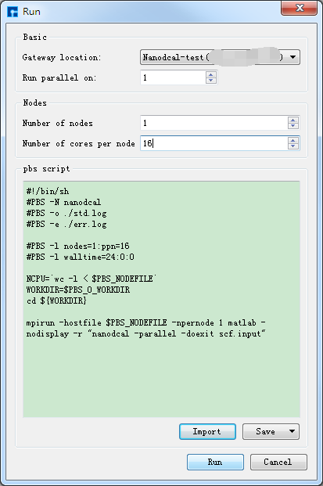Click the 'walltime=24:0:0' script line

(x=81, y=257)
